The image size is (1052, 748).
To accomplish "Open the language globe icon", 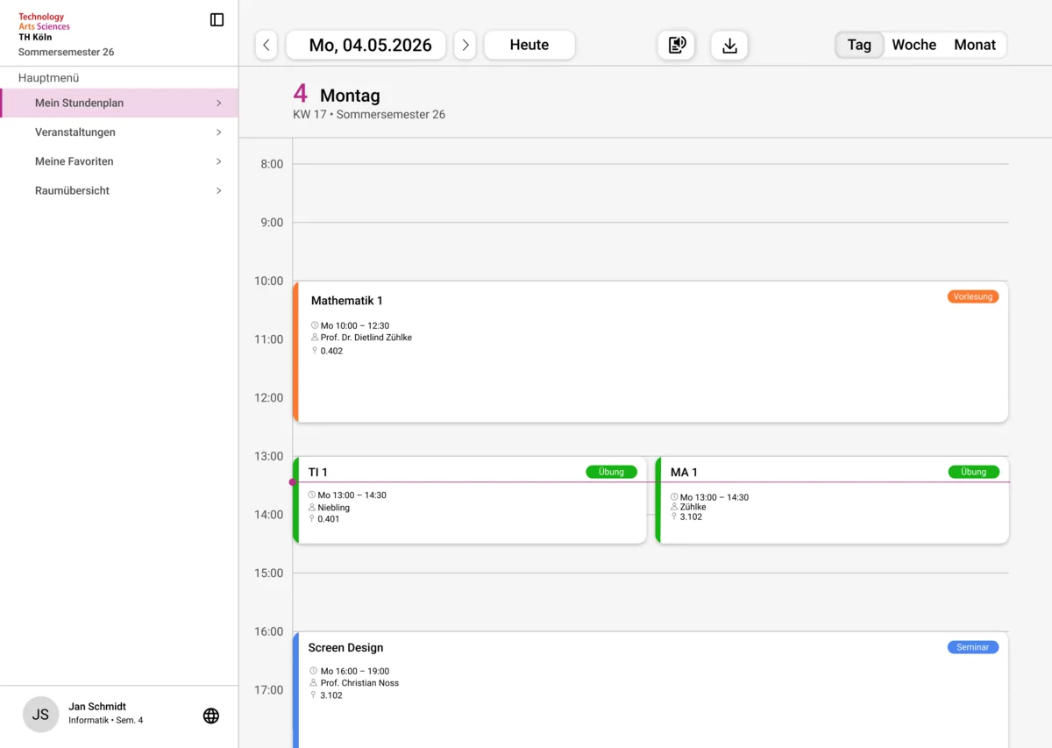I will coord(211,716).
